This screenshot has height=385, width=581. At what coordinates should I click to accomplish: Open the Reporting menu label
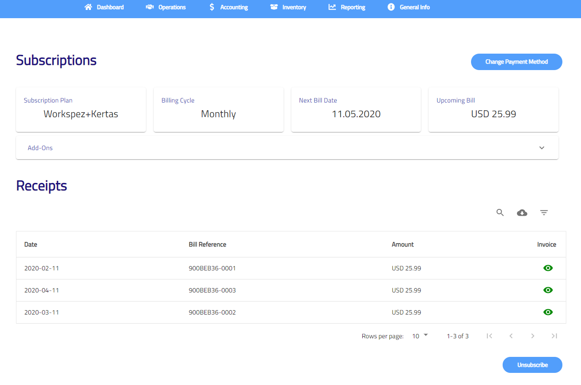pyautogui.click(x=353, y=7)
